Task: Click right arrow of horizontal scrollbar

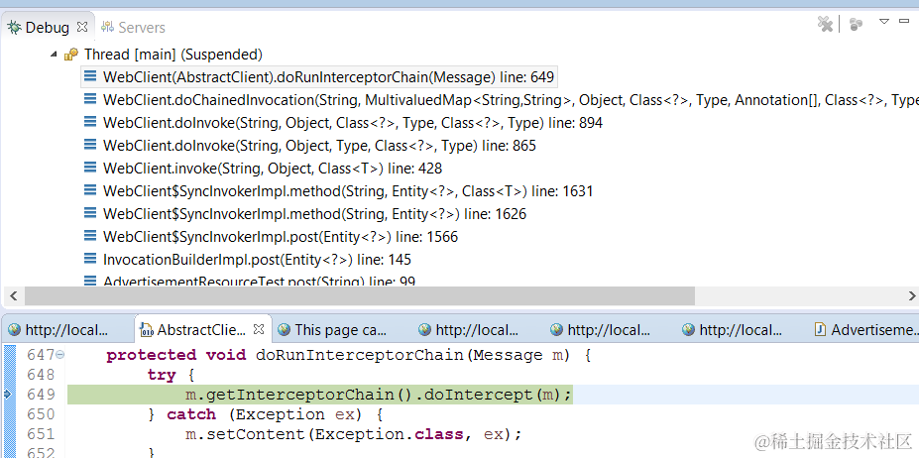Action: pos(912,295)
